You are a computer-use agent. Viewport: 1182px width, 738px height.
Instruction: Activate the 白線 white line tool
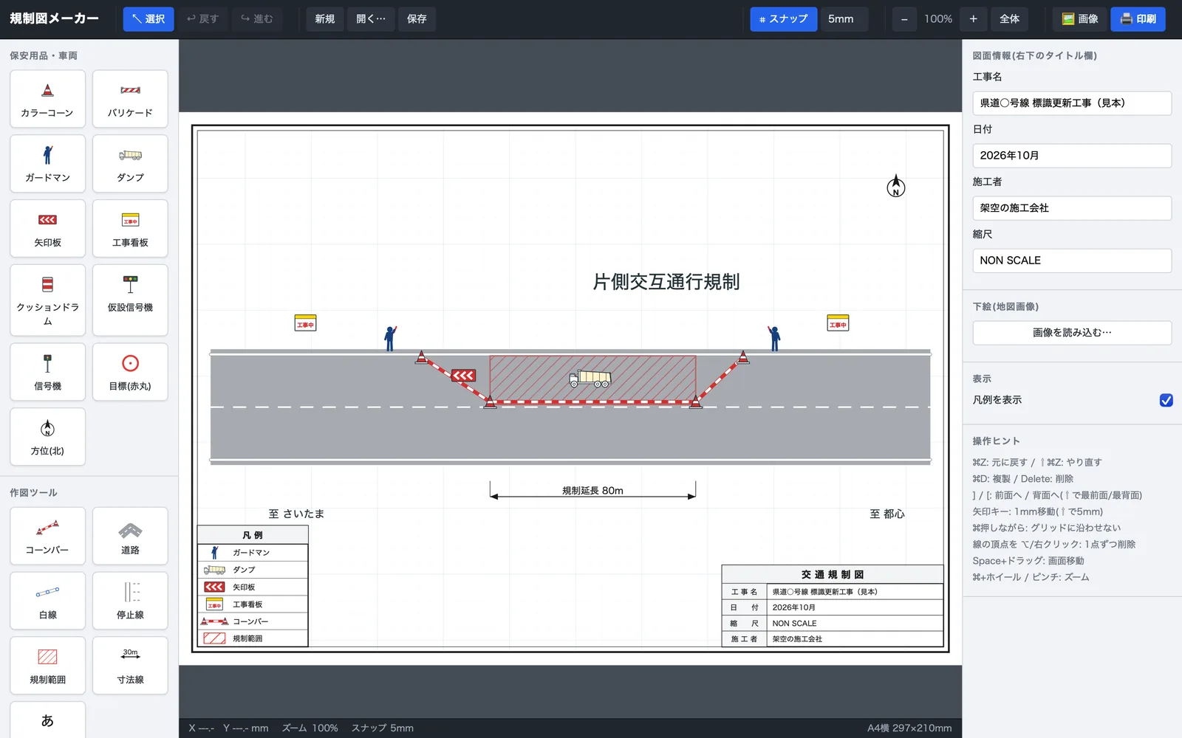pyautogui.click(x=47, y=601)
